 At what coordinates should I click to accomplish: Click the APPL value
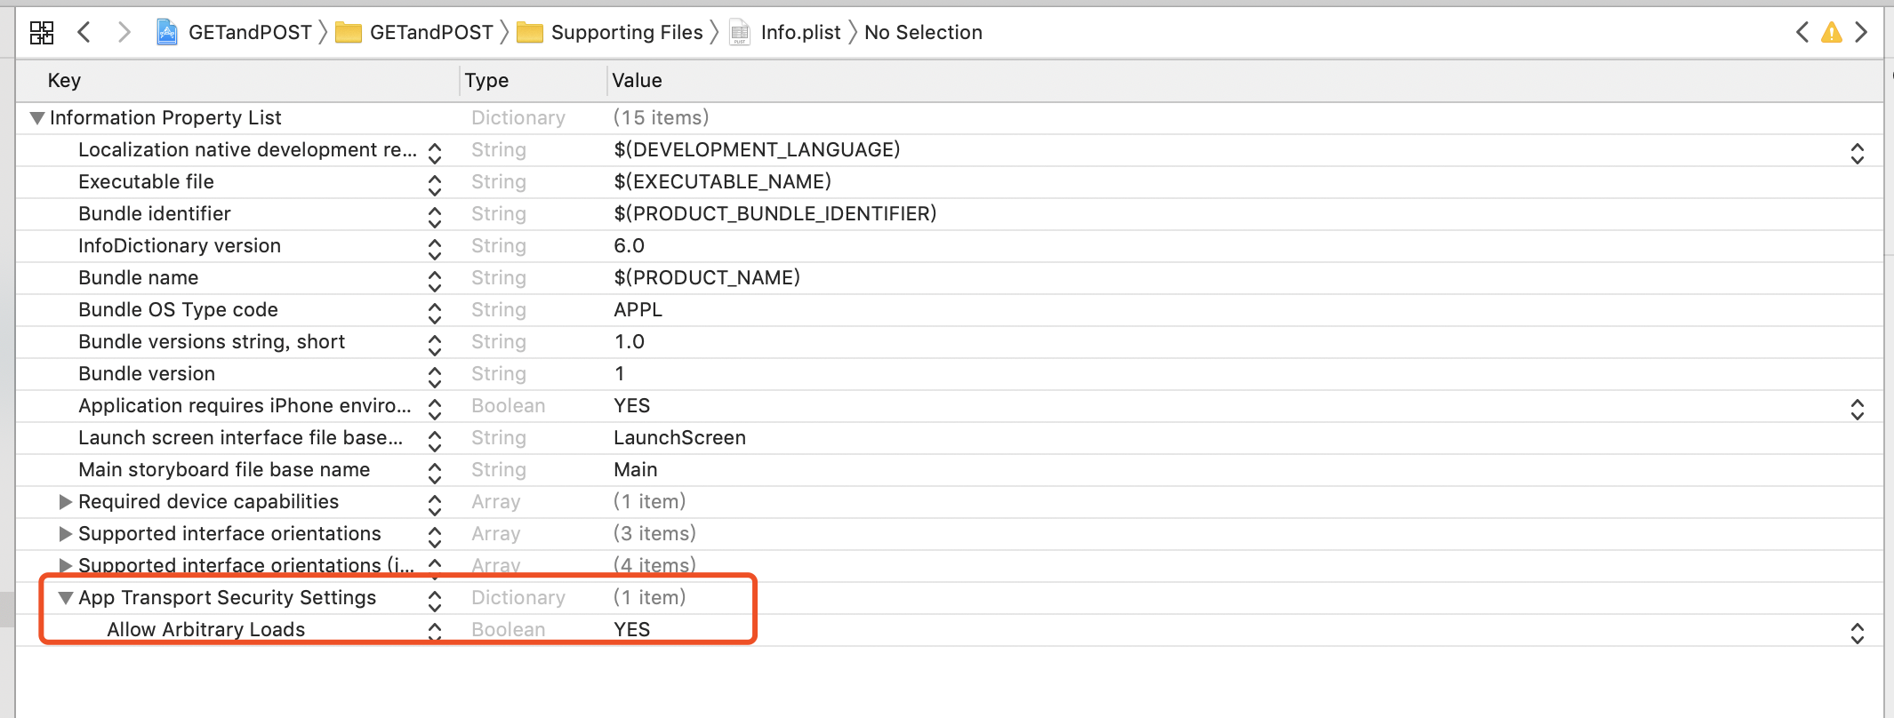[x=638, y=310]
